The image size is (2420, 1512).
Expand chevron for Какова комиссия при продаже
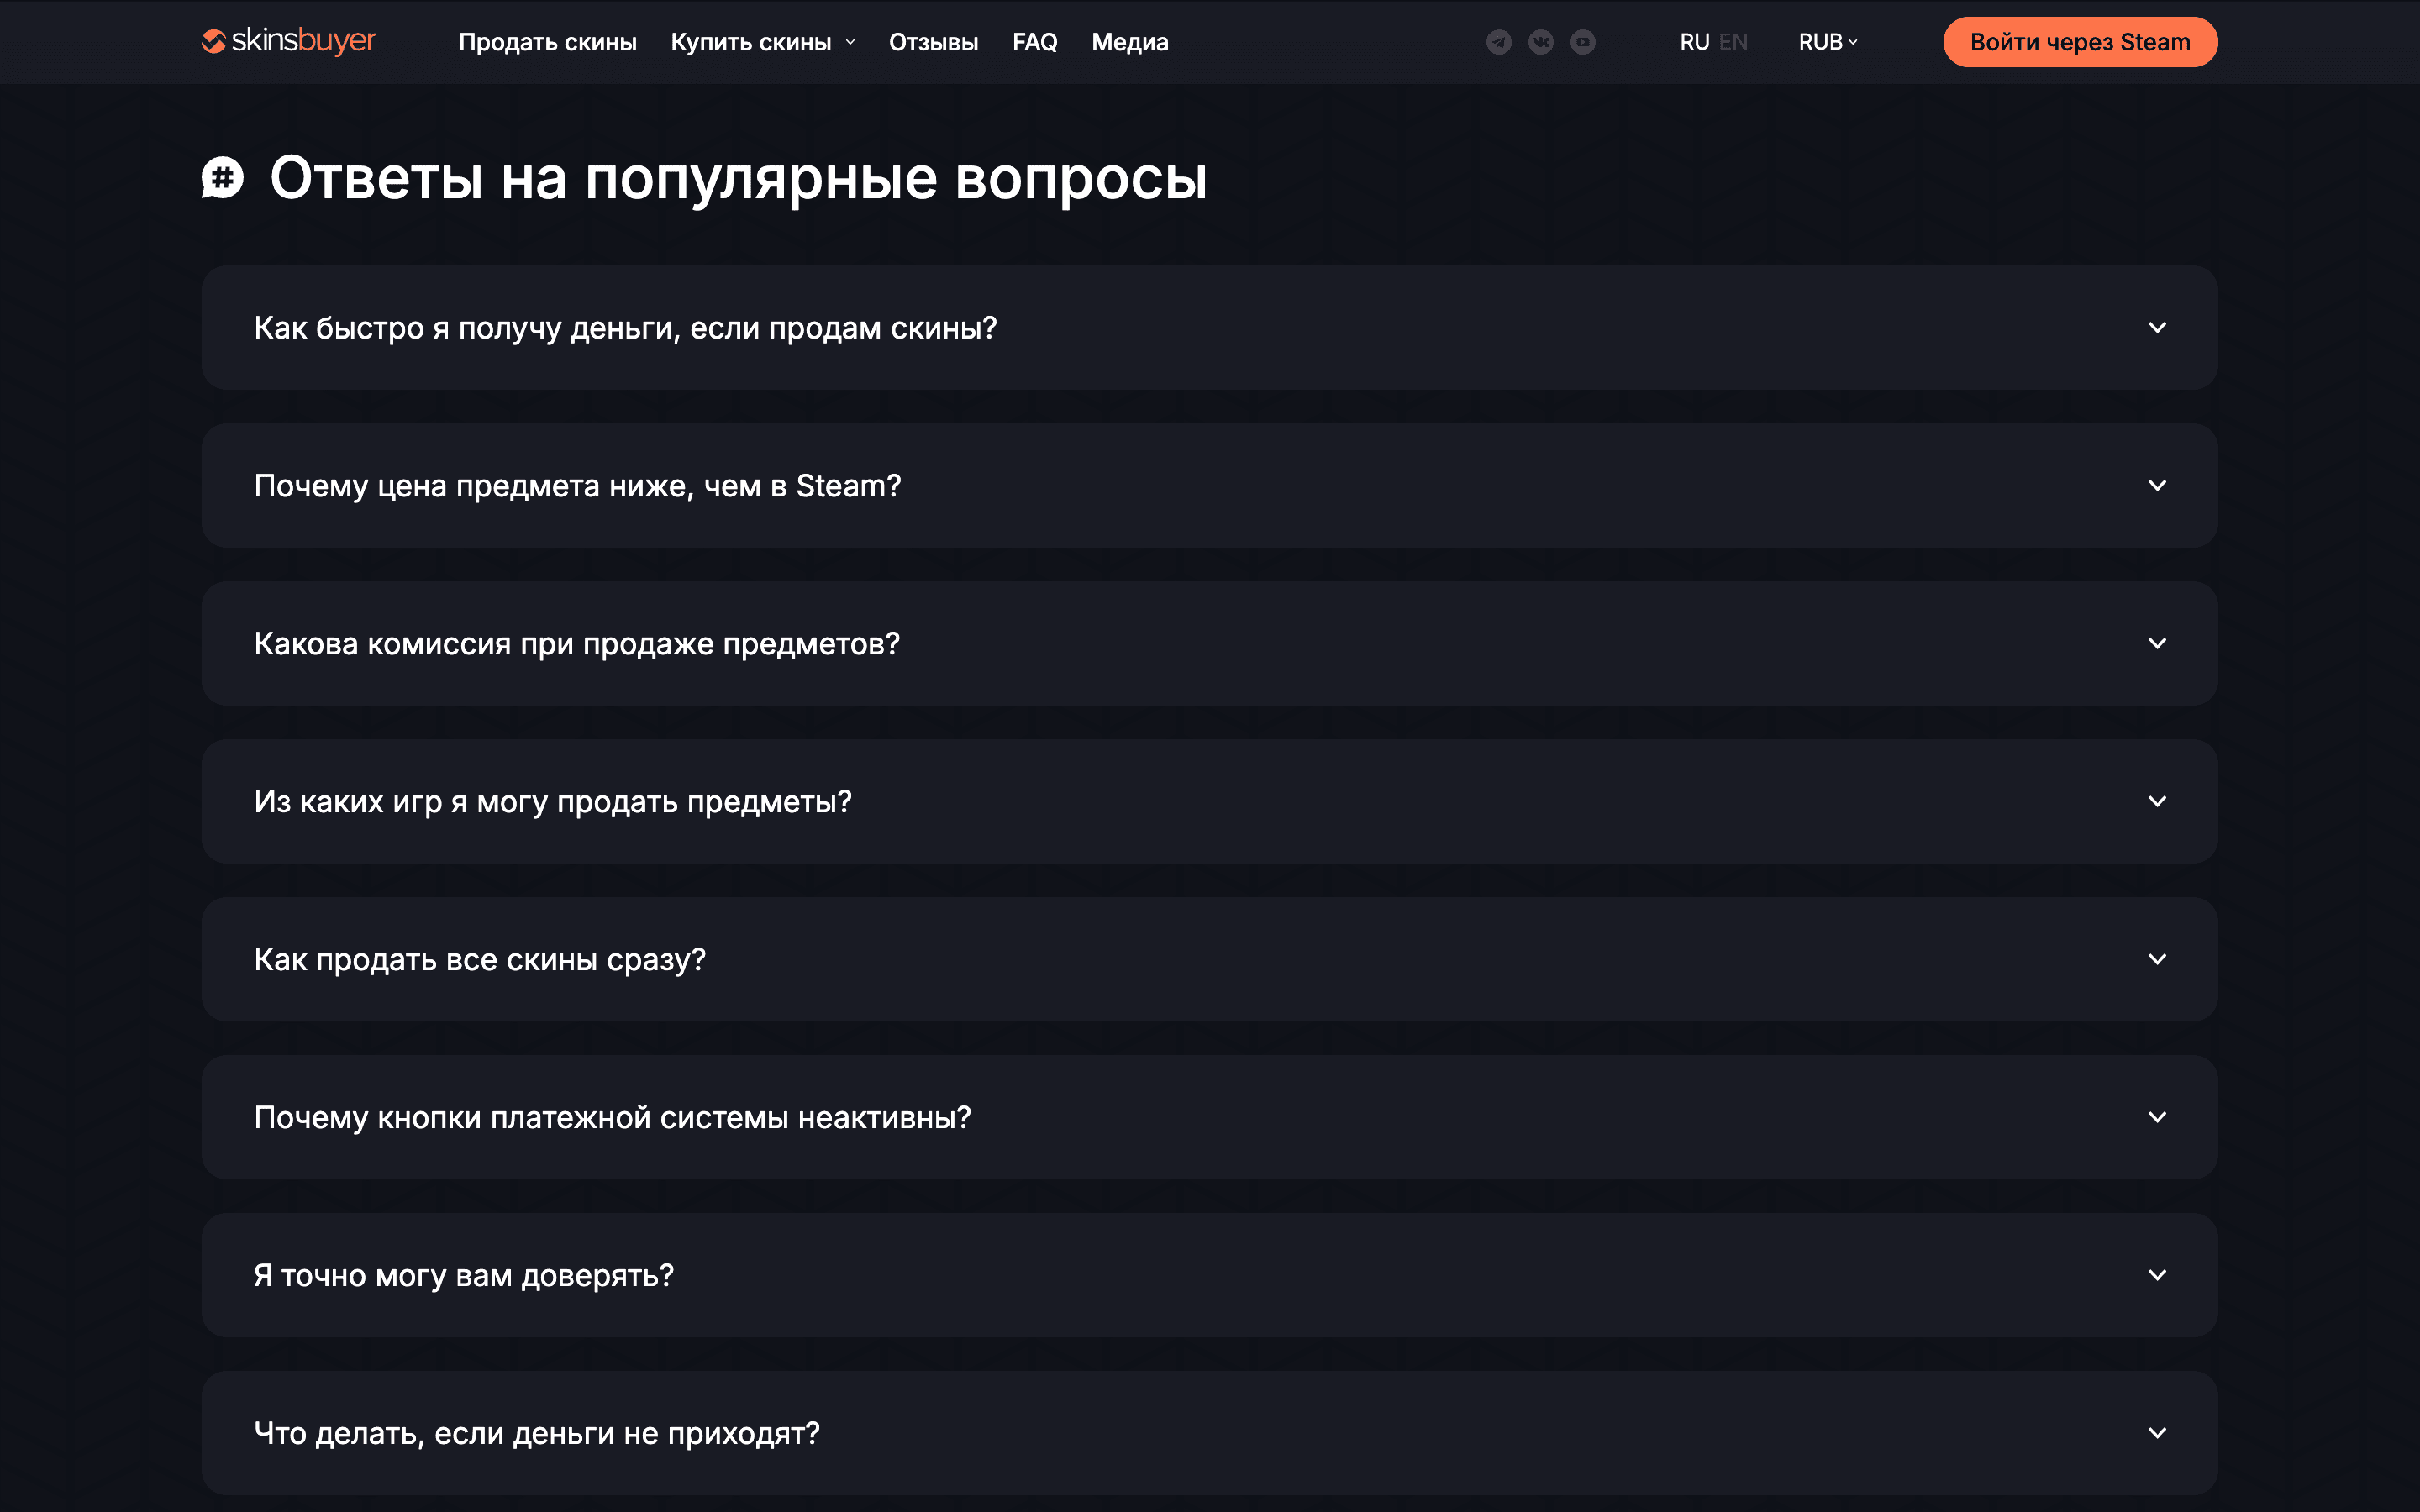(x=2157, y=644)
